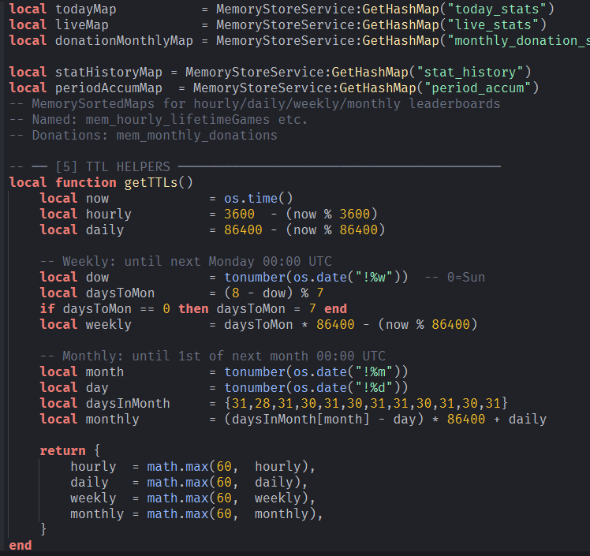
Task: Click the periodAccumMap variable name
Action: pyautogui.click(x=109, y=88)
